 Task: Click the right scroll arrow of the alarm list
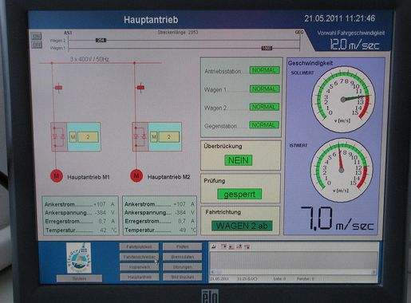[373, 272]
